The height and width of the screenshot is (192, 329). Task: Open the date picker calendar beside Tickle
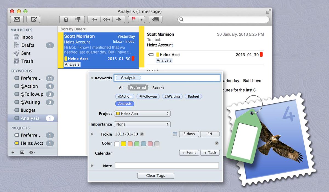point(175,134)
